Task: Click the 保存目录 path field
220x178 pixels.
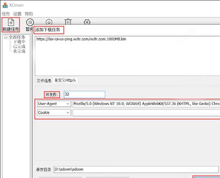Action: [136, 169]
